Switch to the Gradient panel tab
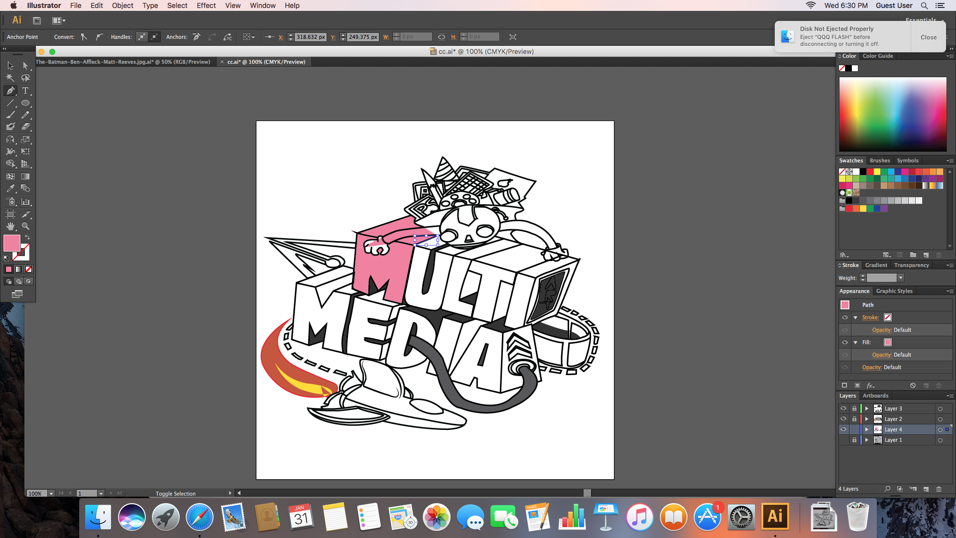This screenshot has height=538, width=956. [876, 265]
